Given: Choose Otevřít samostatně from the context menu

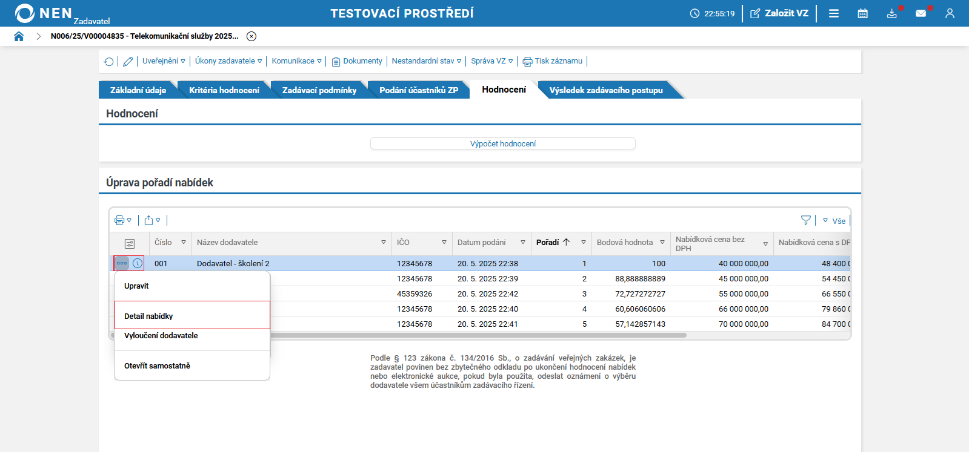Looking at the screenshot, I should click(192, 366).
